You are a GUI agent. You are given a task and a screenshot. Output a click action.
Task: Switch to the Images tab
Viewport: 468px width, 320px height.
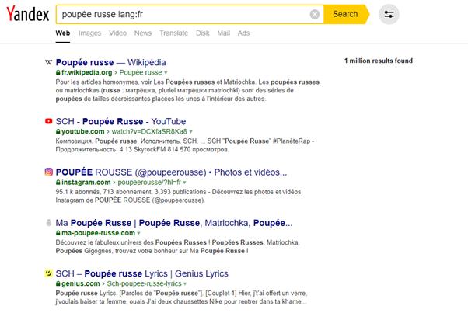click(x=89, y=33)
